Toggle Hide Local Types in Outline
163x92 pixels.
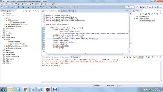click(157, 14)
